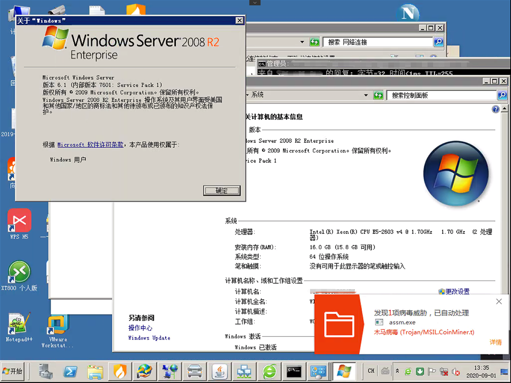Viewport: 511px width, 383px height.
Task: Minimize the network connections window
Action: coord(422,28)
